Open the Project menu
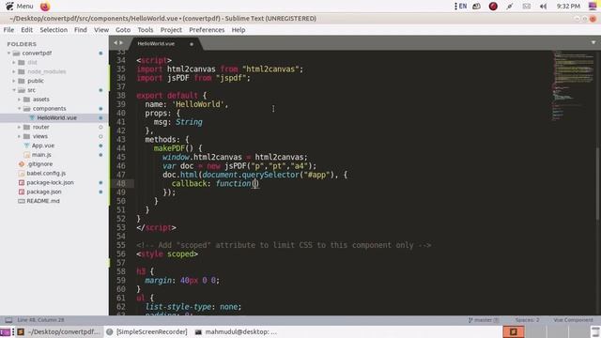Image resolution: width=601 pixels, height=338 pixels. tap(171, 30)
